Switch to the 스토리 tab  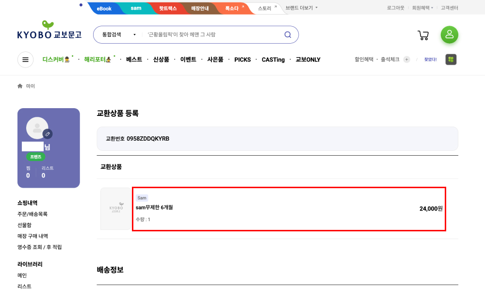click(x=265, y=8)
